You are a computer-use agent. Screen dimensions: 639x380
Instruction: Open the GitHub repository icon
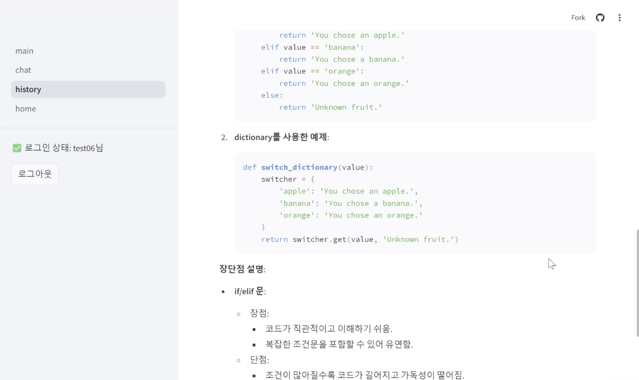click(x=600, y=18)
